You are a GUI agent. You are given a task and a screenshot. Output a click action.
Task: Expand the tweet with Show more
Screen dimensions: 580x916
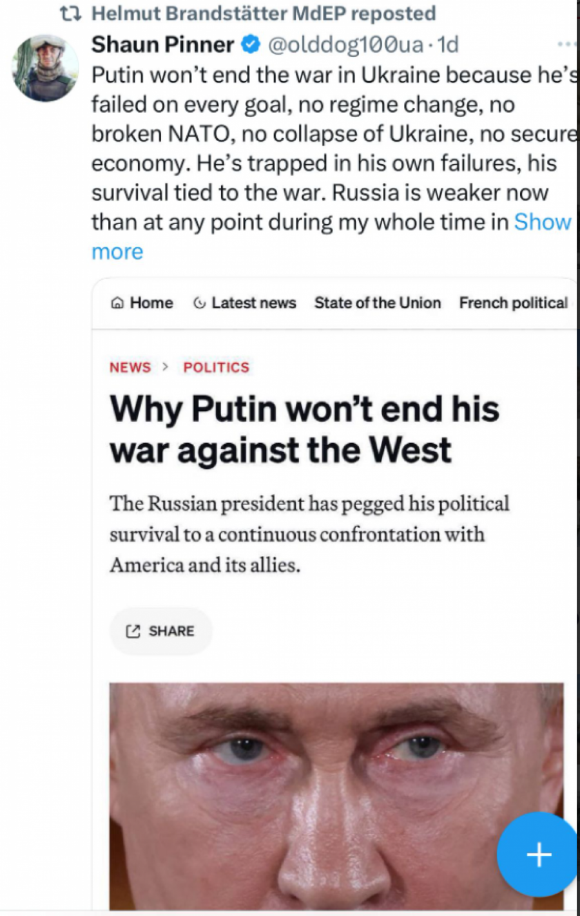click(542, 222)
